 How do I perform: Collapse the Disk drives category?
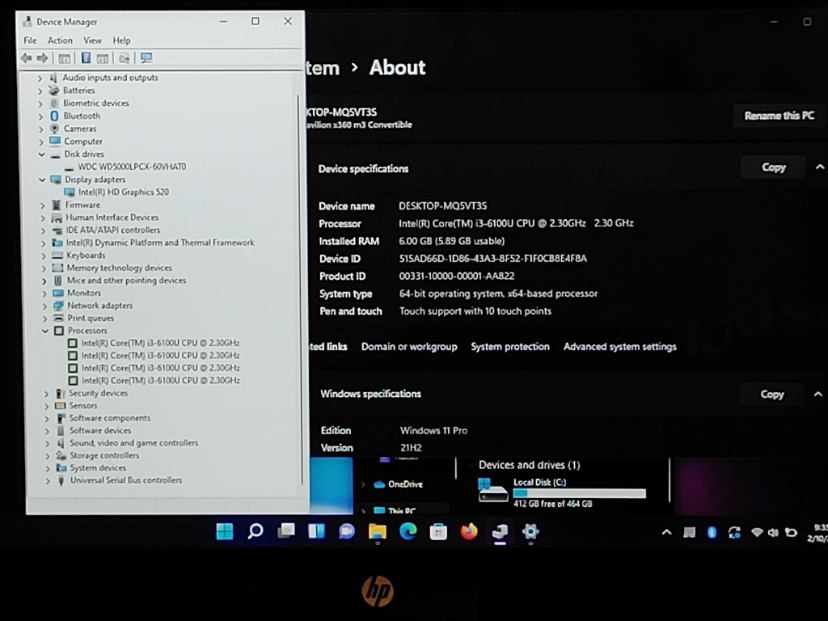pos(42,154)
